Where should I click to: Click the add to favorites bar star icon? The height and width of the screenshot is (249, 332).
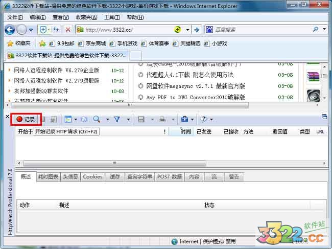coord(42,43)
